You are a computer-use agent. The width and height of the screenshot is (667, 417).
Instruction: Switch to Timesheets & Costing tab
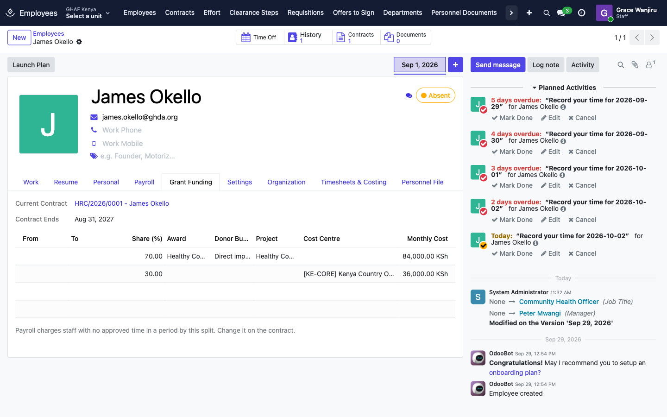coord(353,182)
